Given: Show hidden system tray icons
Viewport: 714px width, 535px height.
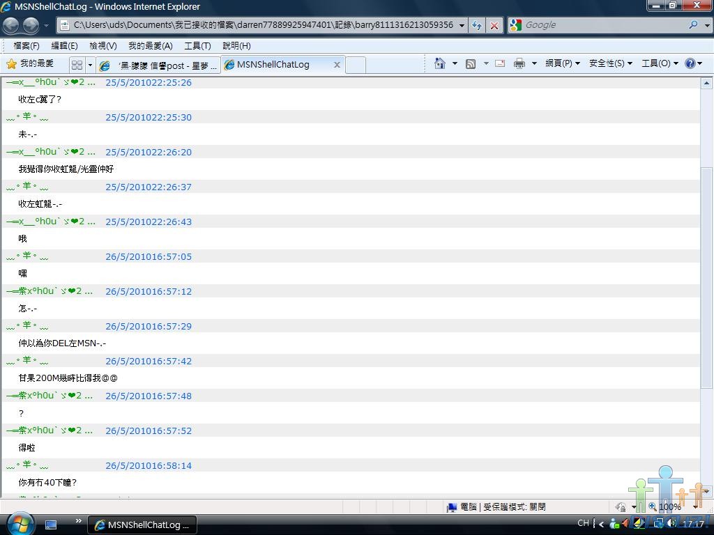Looking at the screenshot, I should click(601, 524).
